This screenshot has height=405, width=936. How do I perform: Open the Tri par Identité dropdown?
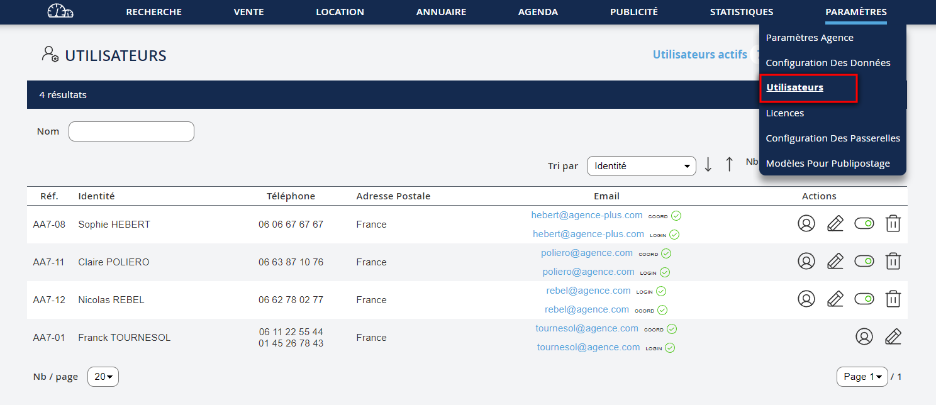641,166
